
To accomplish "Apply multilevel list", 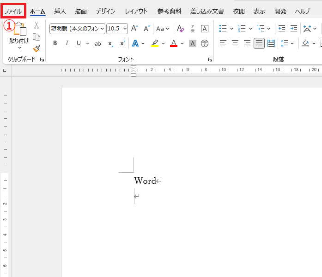I will point(261,29).
